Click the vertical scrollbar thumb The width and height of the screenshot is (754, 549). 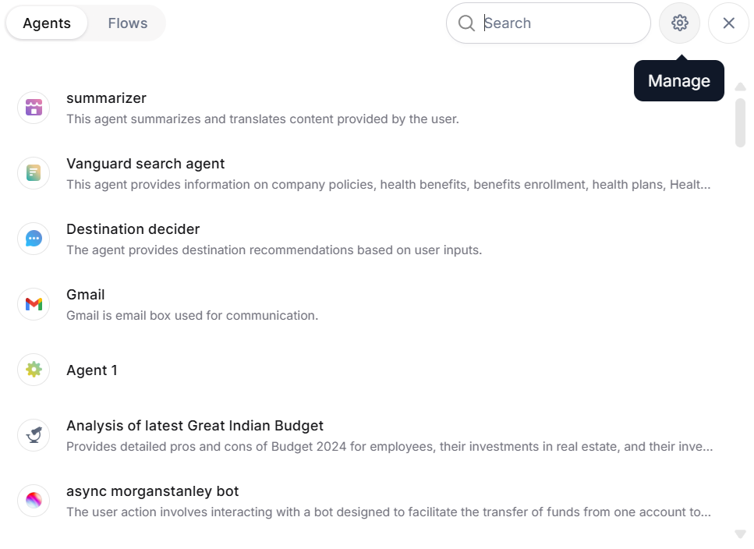[740, 122]
